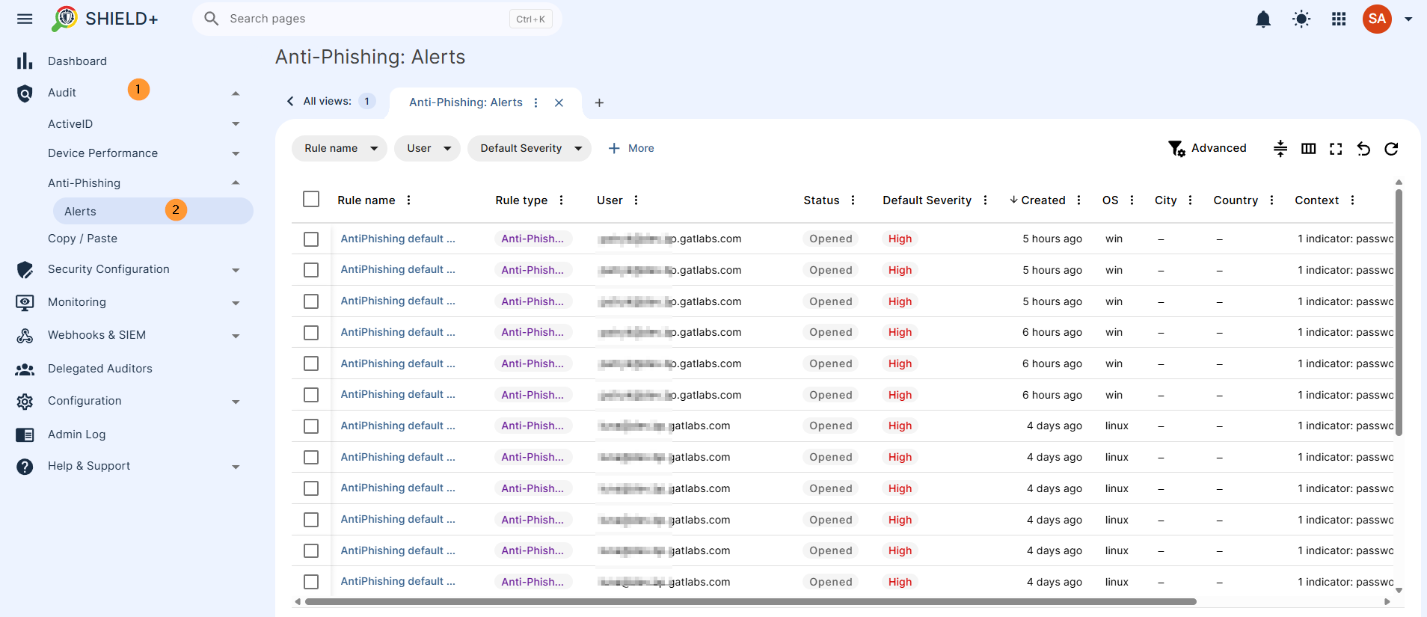Open Default Severity column options menu
The height and width of the screenshot is (617, 1427).
click(x=985, y=200)
